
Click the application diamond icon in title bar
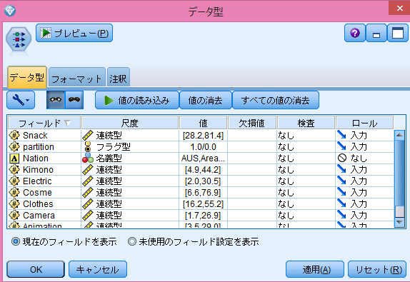(x=10, y=11)
